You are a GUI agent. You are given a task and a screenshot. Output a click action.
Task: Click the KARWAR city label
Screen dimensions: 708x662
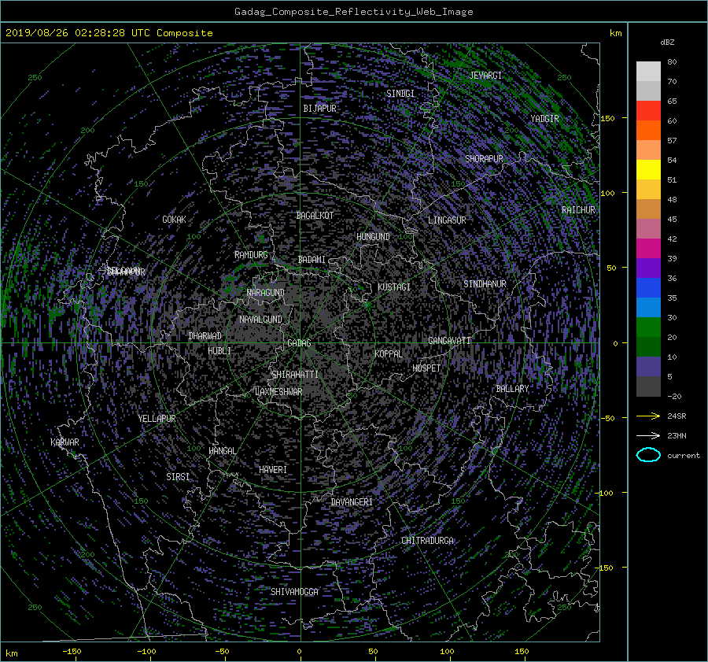tap(65, 442)
